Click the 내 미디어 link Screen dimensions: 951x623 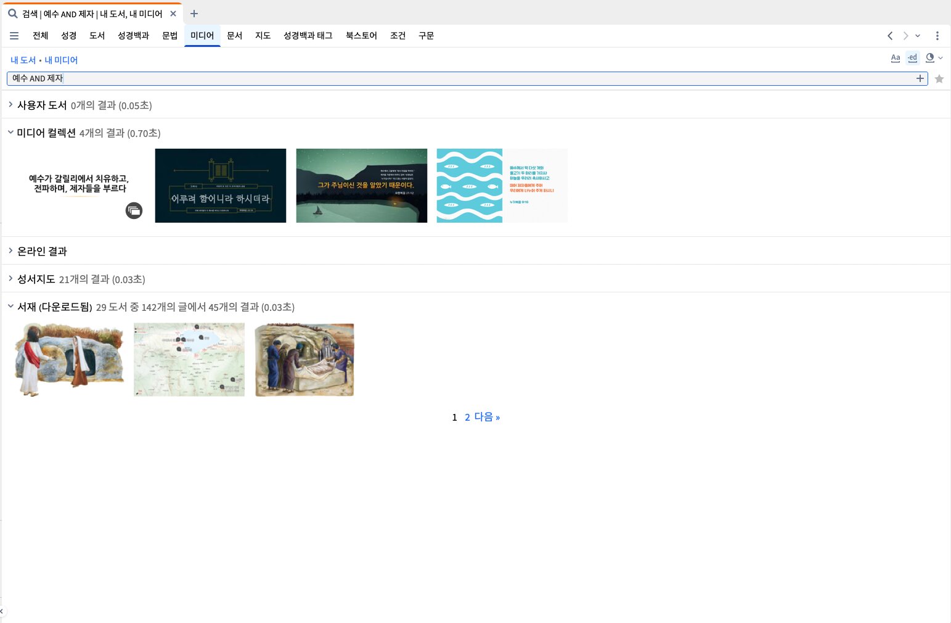point(61,60)
